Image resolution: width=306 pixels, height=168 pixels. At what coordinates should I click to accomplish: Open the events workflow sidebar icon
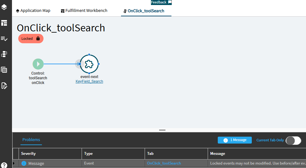click(4, 54)
